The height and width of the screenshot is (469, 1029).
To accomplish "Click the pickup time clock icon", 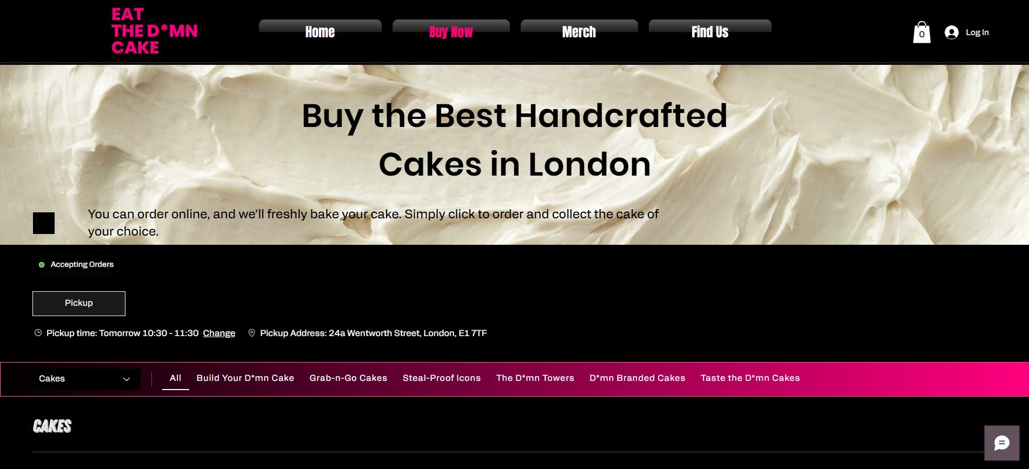I will 38,333.
